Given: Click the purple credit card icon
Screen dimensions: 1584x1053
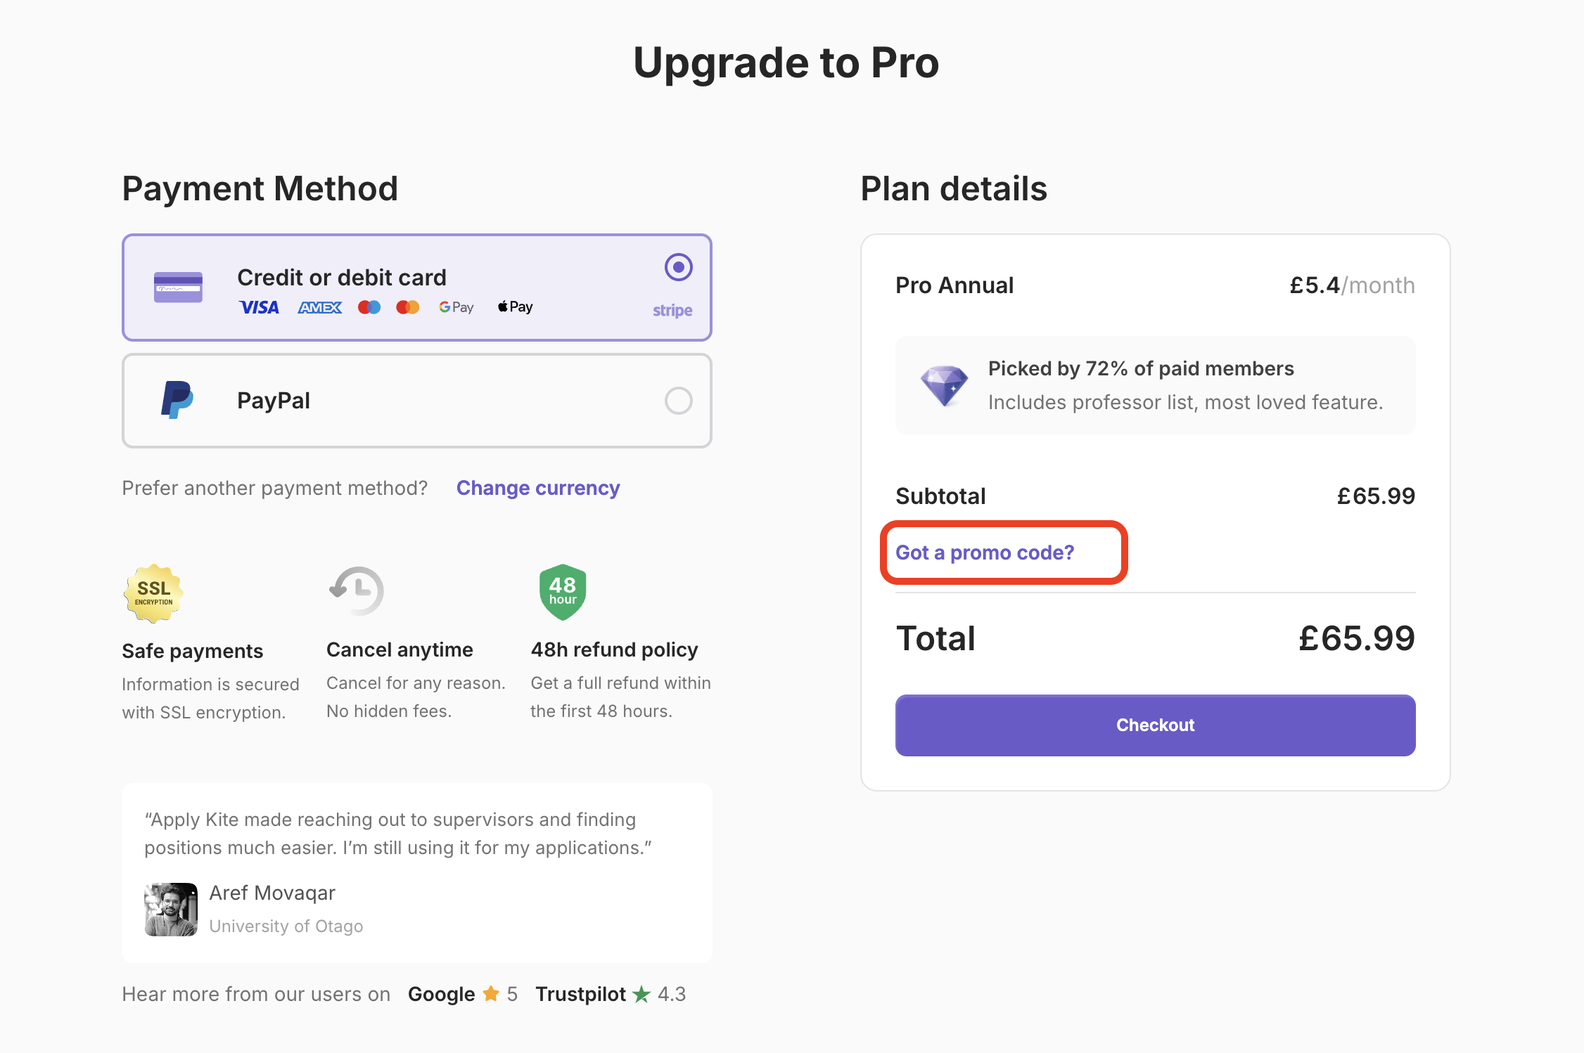Looking at the screenshot, I should pyautogui.click(x=178, y=287).
